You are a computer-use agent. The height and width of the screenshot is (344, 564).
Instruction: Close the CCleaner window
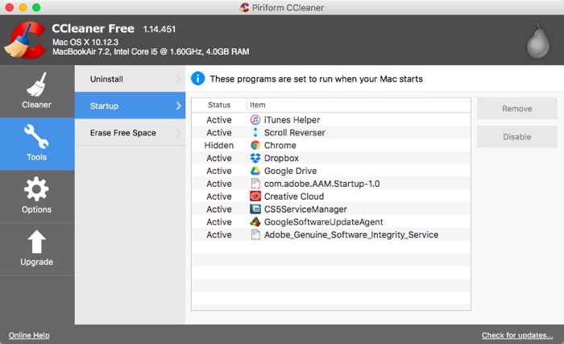click(10, 7)
